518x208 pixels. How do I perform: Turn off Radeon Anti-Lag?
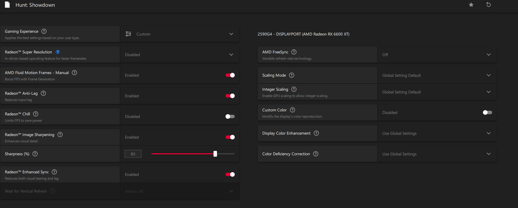point(230,96)
